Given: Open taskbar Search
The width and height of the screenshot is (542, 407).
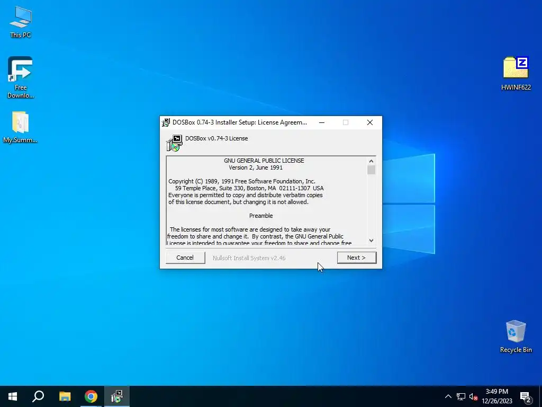Looking at the screenshot, I should tap(38, 396).
